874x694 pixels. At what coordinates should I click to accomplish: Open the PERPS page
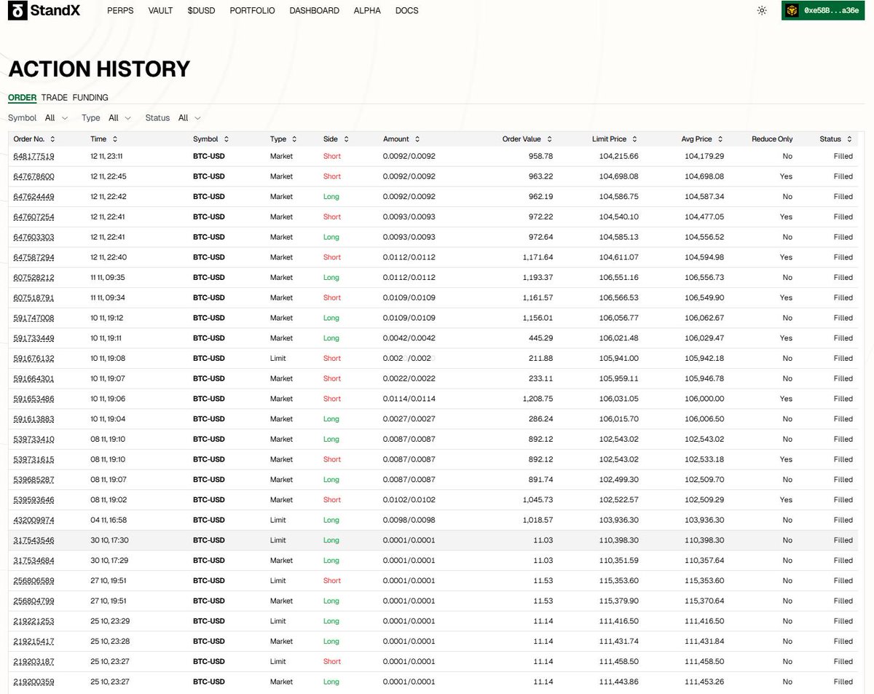point(120,11)
